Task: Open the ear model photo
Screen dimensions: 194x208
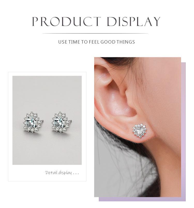Action: [x=137, y=127]
